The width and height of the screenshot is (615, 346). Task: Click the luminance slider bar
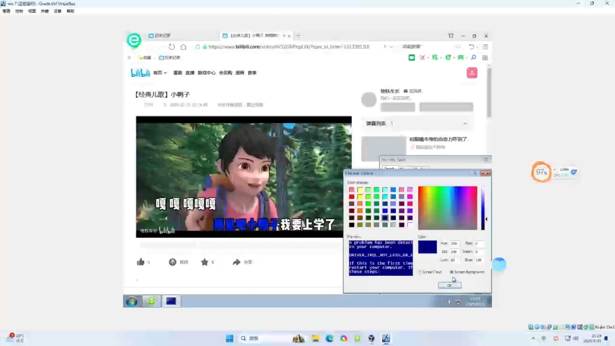pos(483,208)
